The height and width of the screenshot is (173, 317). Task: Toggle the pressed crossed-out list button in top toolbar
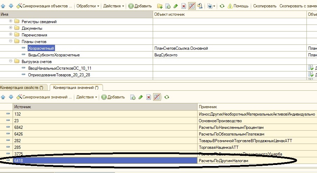click(192, 6)
